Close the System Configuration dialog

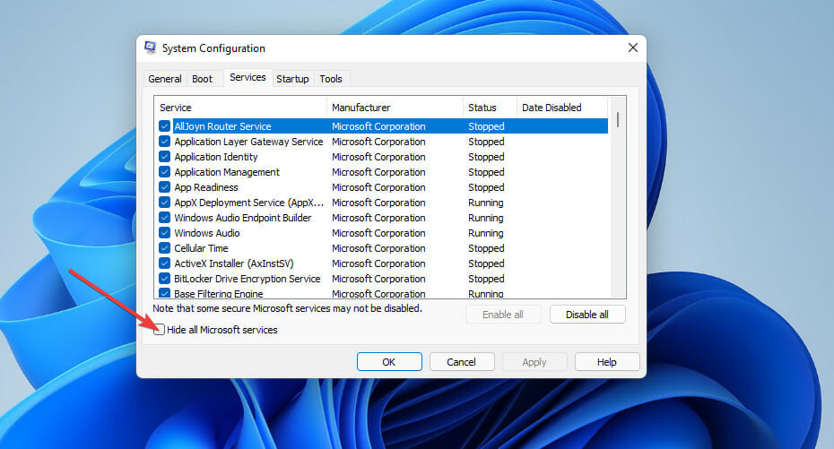pos(632,47)
